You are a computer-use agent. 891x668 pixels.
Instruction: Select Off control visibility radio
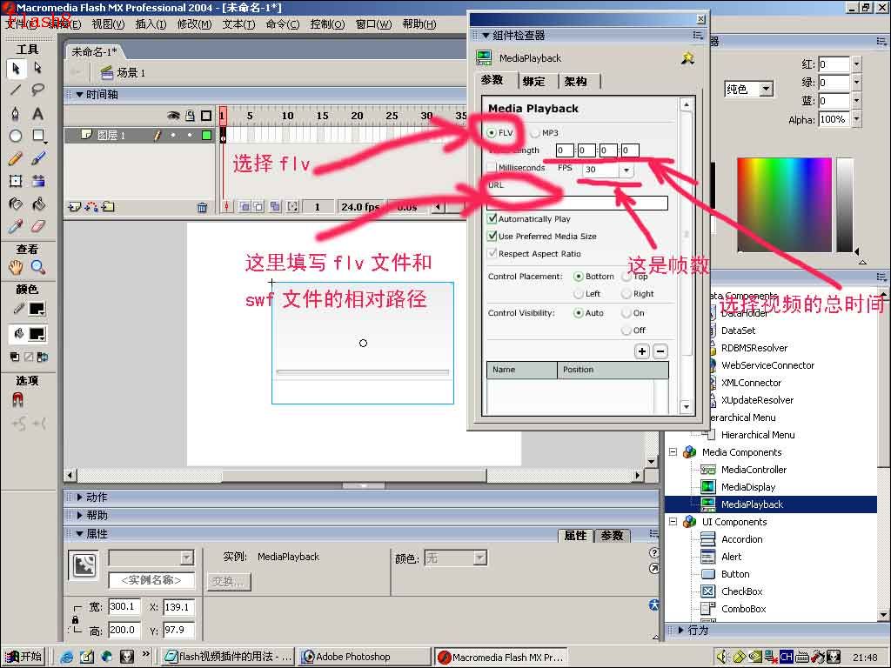pyautogui.click(x=626, y=330)
